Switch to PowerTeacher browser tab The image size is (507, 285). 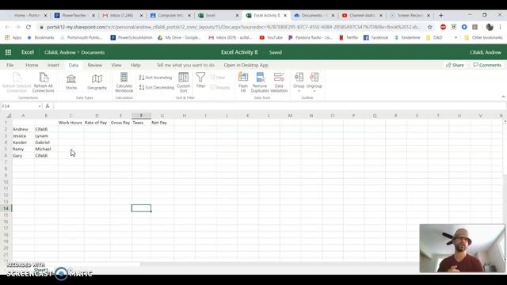coord(74,15)
